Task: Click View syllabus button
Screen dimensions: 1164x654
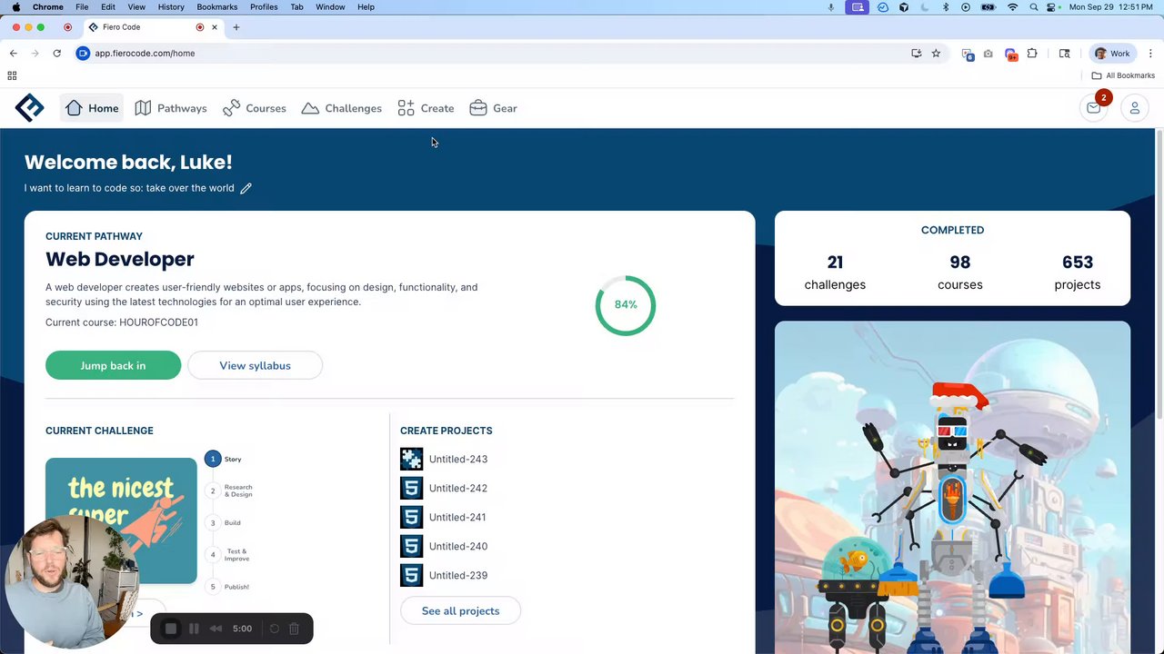Action: [x=255, y=365]
